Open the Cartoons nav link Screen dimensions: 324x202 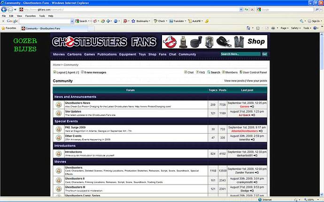pyautogui.click(x=74, y=54)
